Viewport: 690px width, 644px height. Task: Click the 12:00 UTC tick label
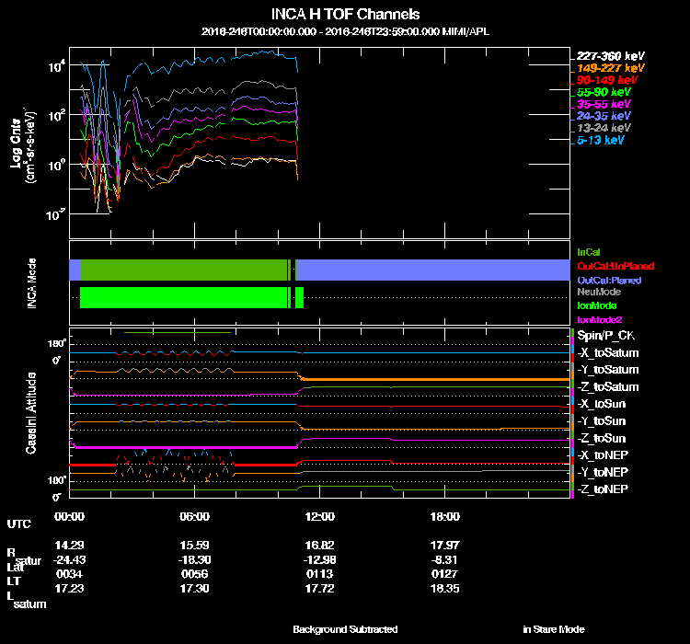319,516
